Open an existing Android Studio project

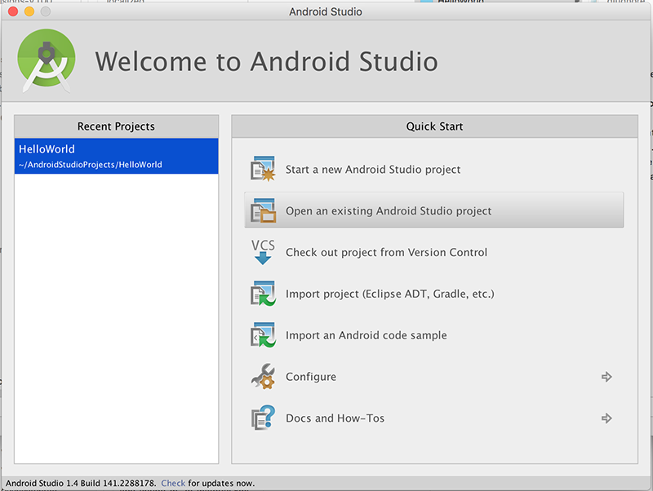pos(389,210)
